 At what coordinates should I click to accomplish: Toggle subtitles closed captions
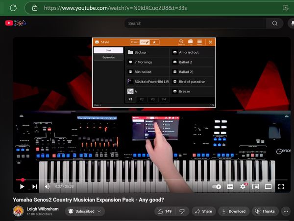230,187
